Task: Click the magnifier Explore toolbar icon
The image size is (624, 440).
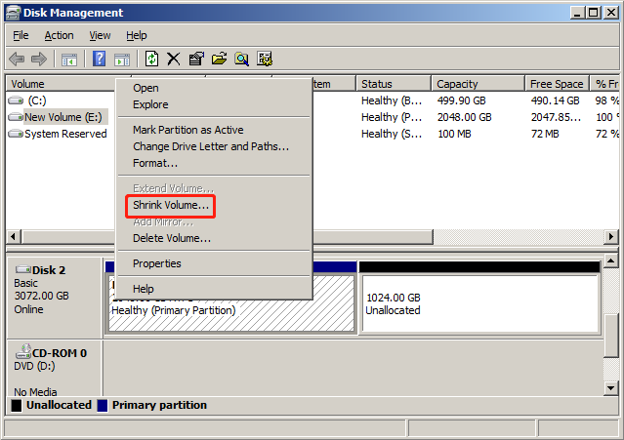Action: 241,60
